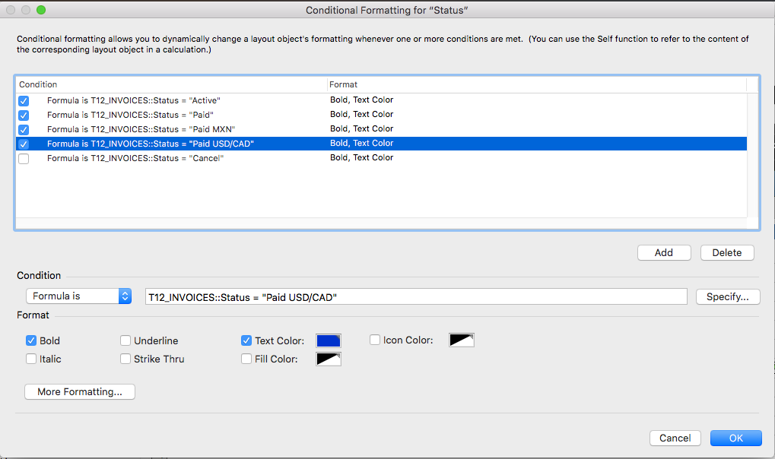Click the Format column header
Screen dimensions: 775x459
click(x=537, y=84)
